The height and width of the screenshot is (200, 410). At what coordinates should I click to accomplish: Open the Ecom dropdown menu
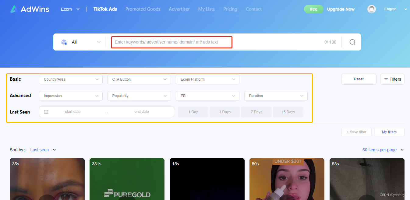[70, 9]
